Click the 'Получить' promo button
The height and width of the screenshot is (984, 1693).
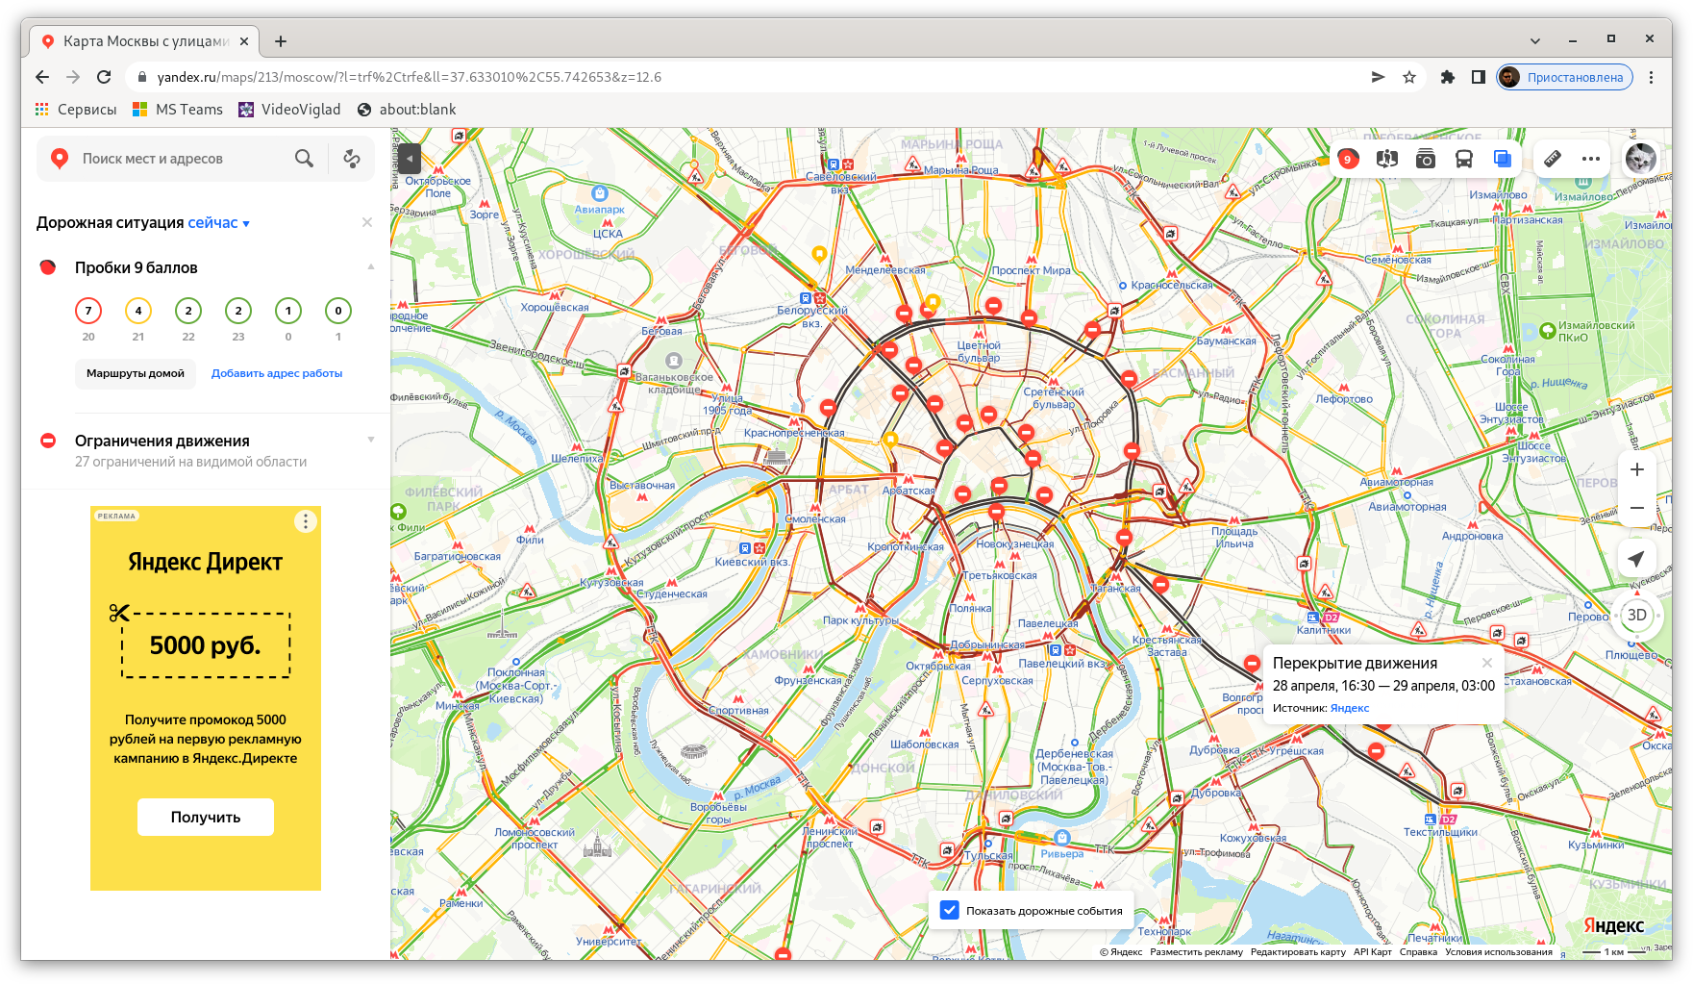pyautogui.click(x=206, y=817)
